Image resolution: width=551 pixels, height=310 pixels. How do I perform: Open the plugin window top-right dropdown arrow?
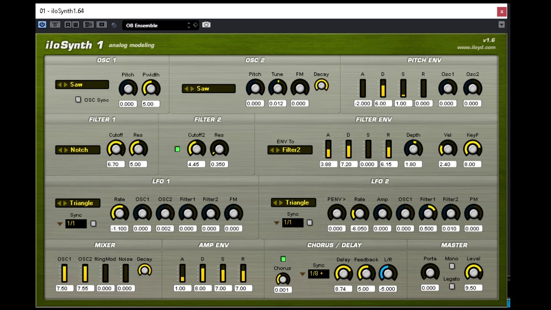click(501, 25)
